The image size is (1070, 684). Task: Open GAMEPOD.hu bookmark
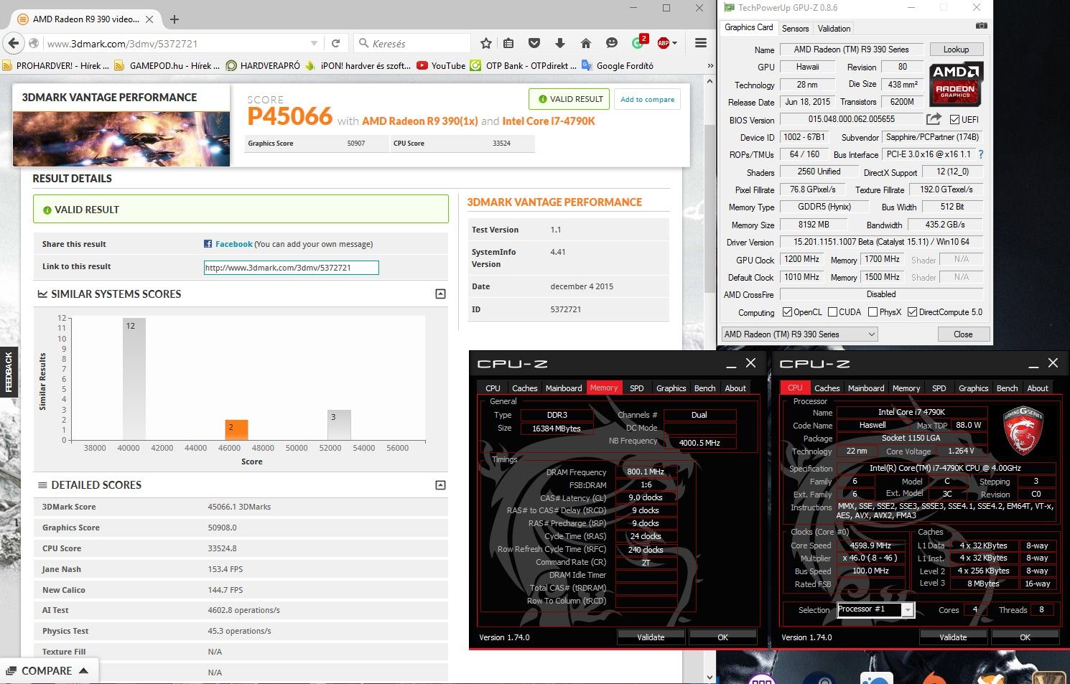click(168, 65)
